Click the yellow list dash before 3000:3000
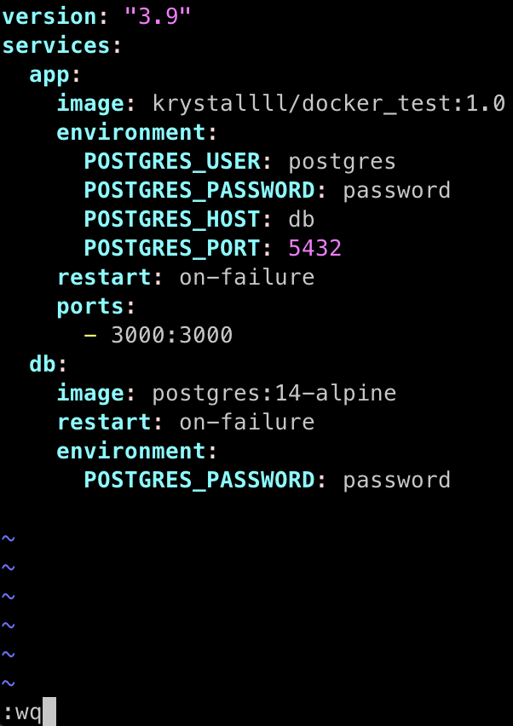Image resolution: width=513 pixels, height=726 pixels. click(90, 335)
